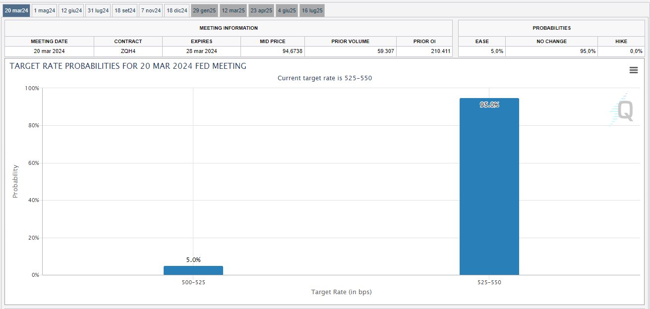Screen dimensions: 650x309
Task: Switch to the 7 nov24 tab
Action: [x=150, y=10]
